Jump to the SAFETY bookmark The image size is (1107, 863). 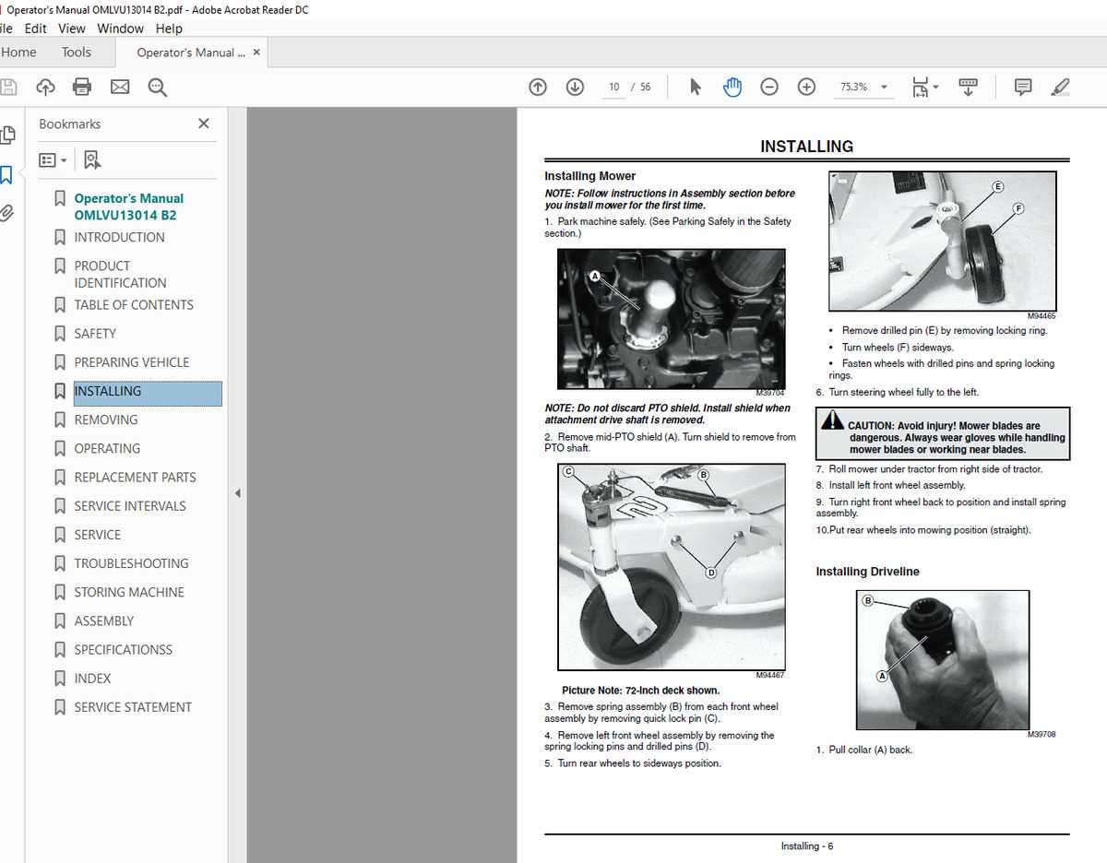point(95,334)
